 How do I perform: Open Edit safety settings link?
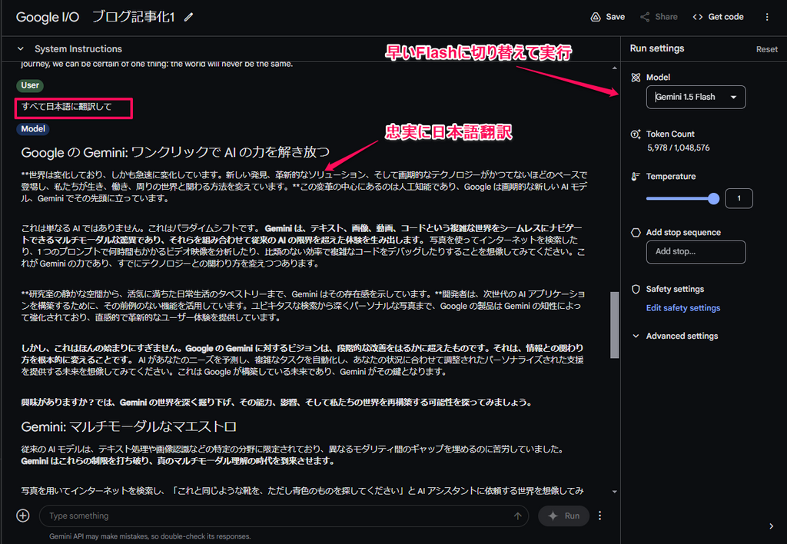682,307
